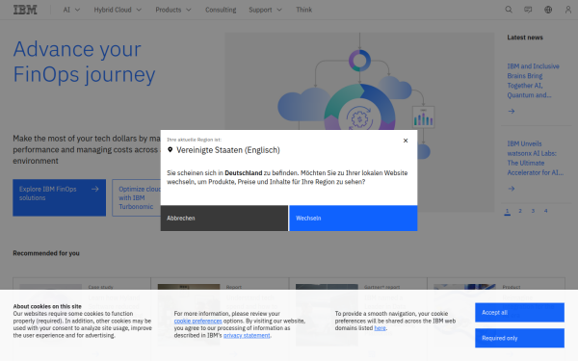578x361 pixels.
Task: Click arrow under IBM Unveils watsonx news
Action: point(512,189)
